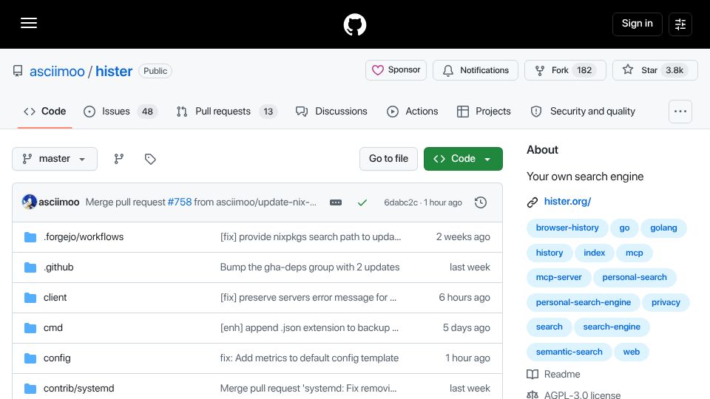The height and width of the screenshot is (399, 710).
Task: Open the Readme link in About
Action: pyautogui.click(x=562, y=374)
